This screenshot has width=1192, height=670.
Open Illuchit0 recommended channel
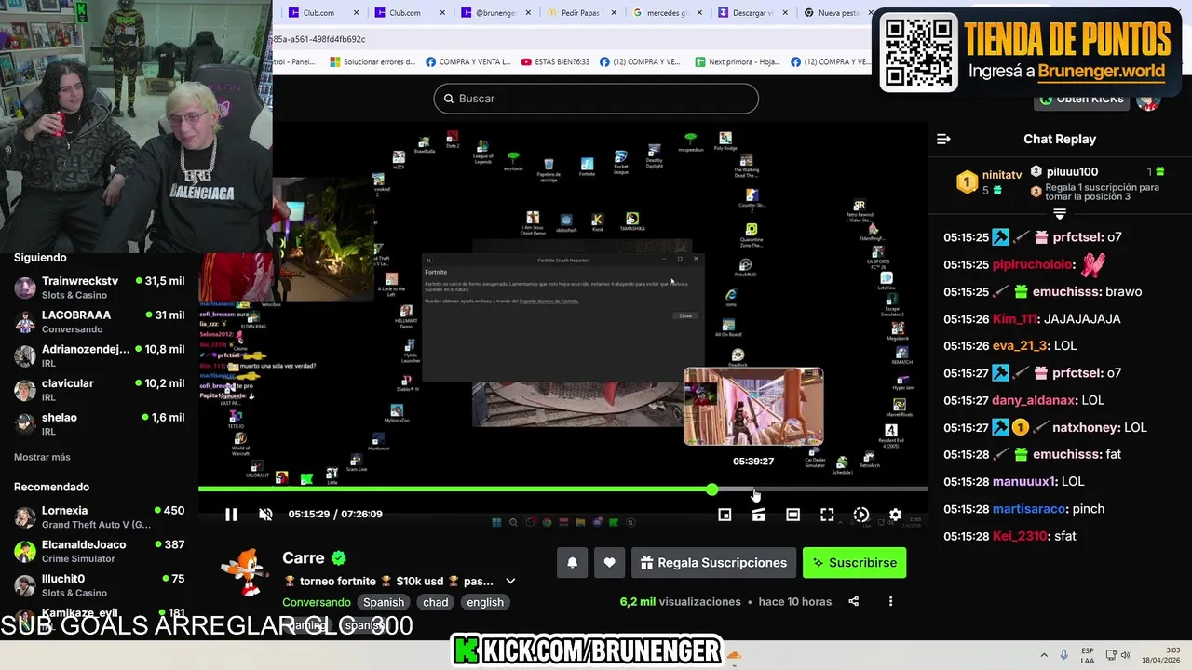pyautogui.click(x=99, y=585)
